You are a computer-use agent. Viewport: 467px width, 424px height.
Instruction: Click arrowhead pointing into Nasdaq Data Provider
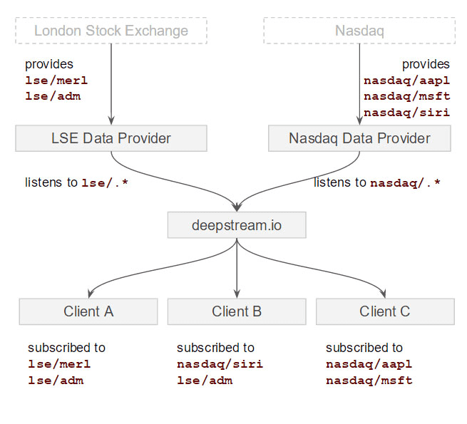pyautogui.click(x=359, y=121)
